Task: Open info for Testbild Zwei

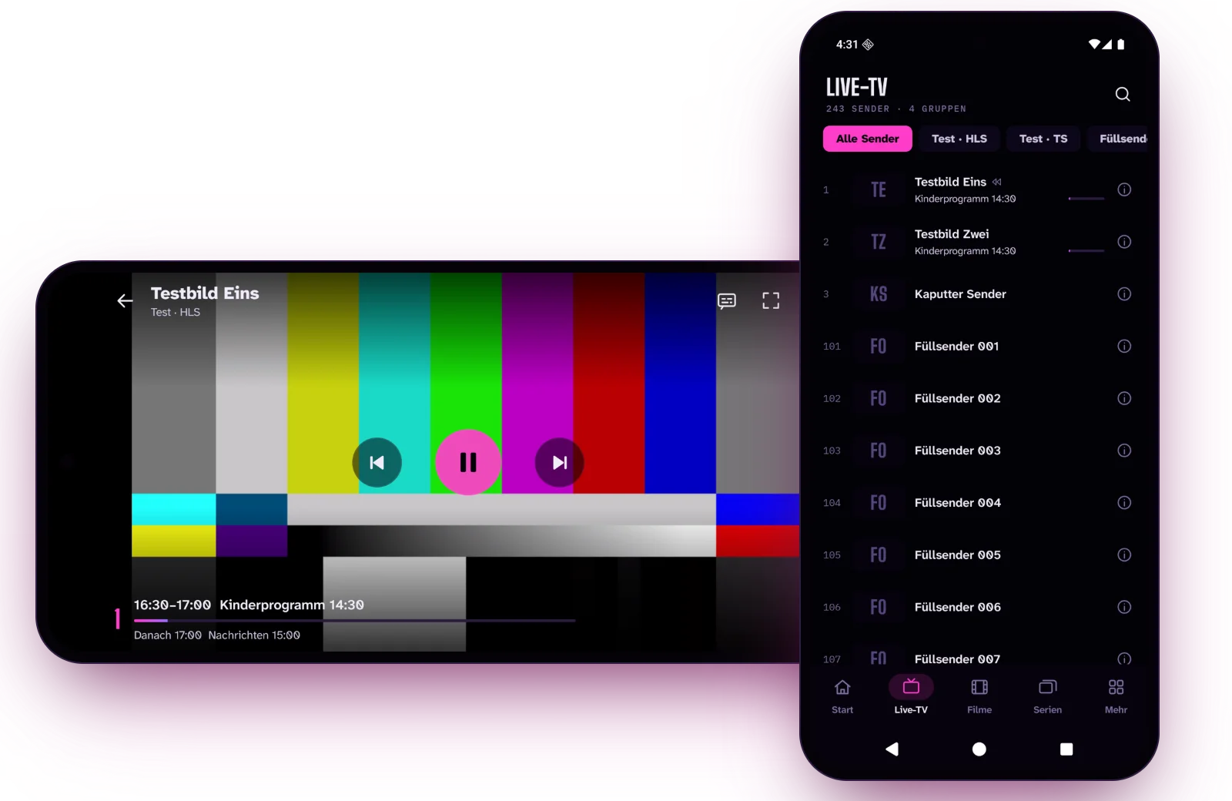Action: (x=1124, y=243)
